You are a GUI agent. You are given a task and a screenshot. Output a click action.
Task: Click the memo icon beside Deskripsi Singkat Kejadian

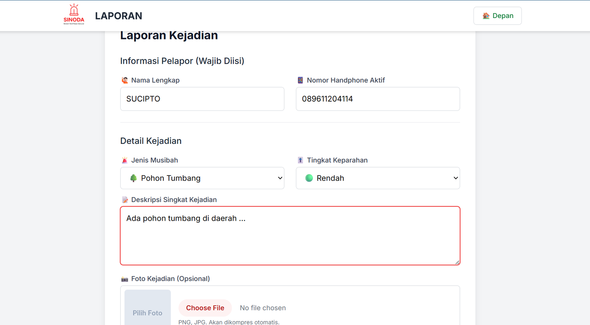125,200
